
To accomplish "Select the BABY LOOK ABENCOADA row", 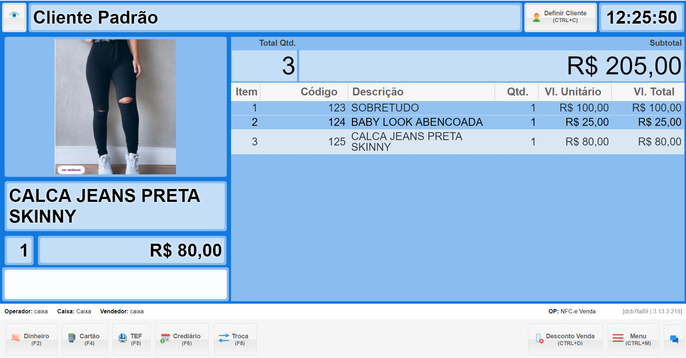I will coord(457,122).
